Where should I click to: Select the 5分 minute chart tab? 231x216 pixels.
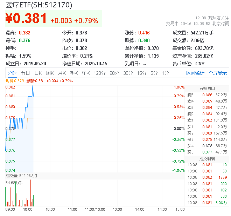point(154,73)
